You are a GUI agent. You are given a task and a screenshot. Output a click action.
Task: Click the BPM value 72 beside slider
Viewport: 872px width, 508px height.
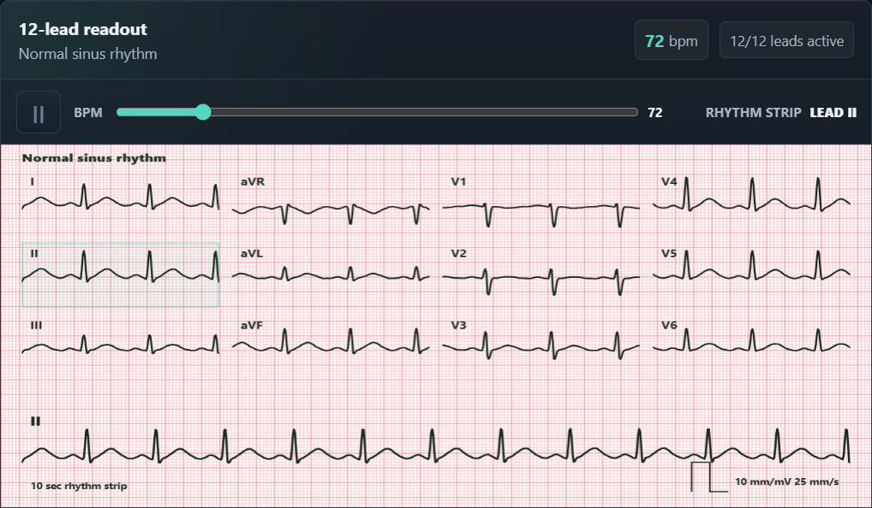pos(655,113)
